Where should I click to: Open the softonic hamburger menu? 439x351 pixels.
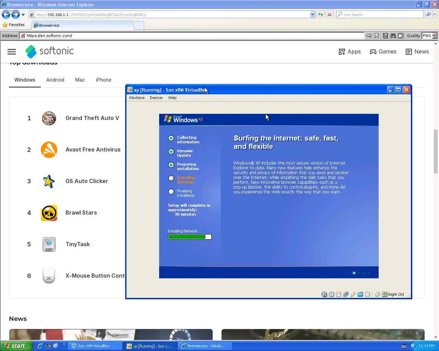pyautogui.click(x=12, y=52)
